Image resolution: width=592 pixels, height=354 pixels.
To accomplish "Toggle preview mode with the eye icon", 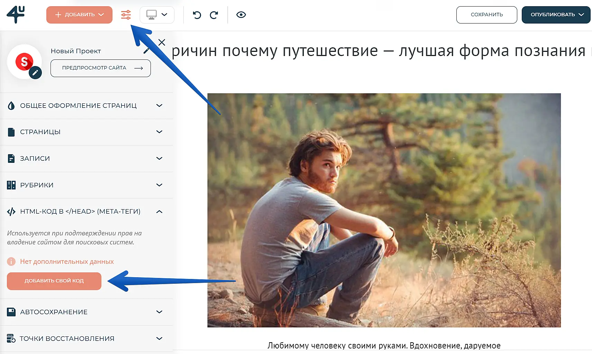I will [241, 15].
